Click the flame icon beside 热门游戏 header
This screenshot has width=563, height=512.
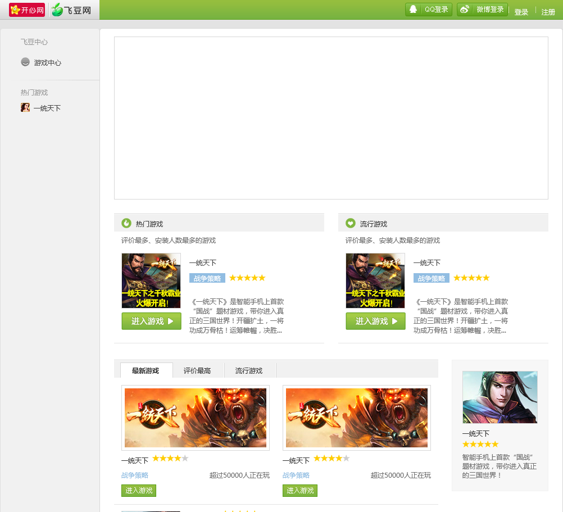126,223
